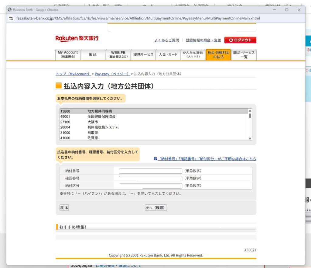Open the My Account tab
This screenshot has height=268, width=311.
(x=68, y=54)
